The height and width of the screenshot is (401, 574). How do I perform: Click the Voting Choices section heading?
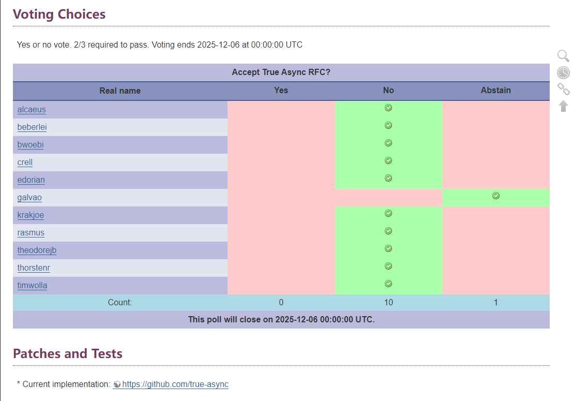[59, 14]
